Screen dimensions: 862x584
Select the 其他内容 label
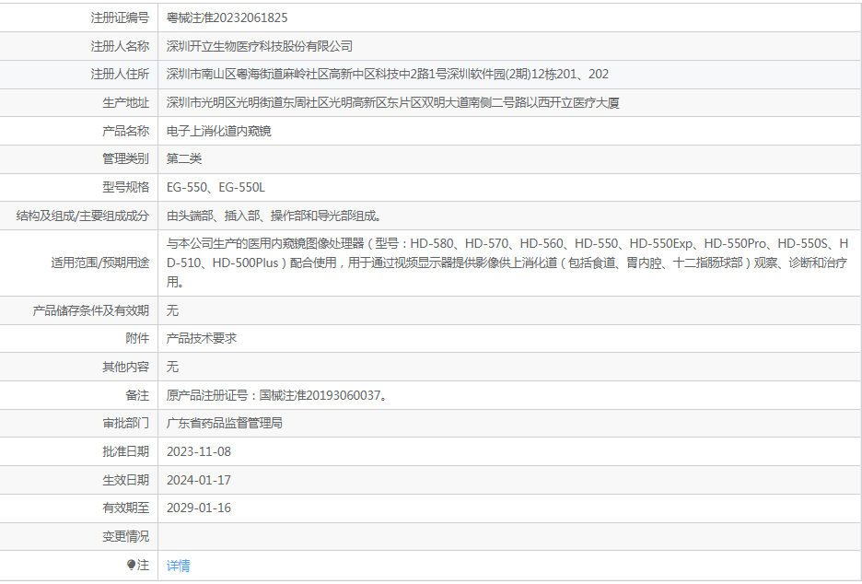[126, 367]
